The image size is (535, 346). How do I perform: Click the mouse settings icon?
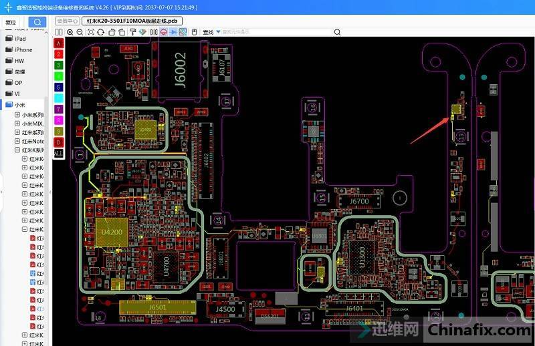click(194, 32)
